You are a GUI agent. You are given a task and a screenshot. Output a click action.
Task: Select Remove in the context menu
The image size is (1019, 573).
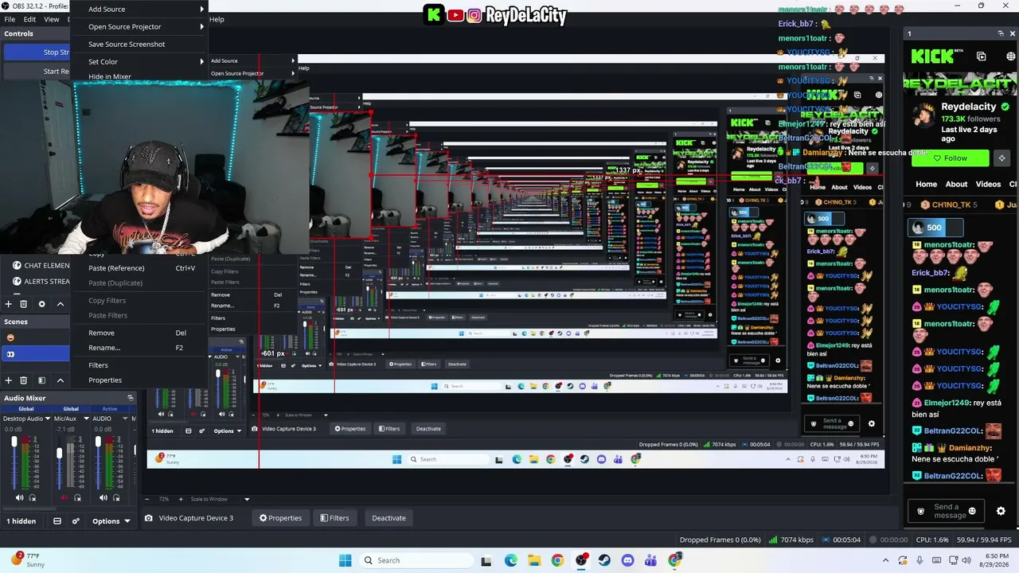[101, 333]
